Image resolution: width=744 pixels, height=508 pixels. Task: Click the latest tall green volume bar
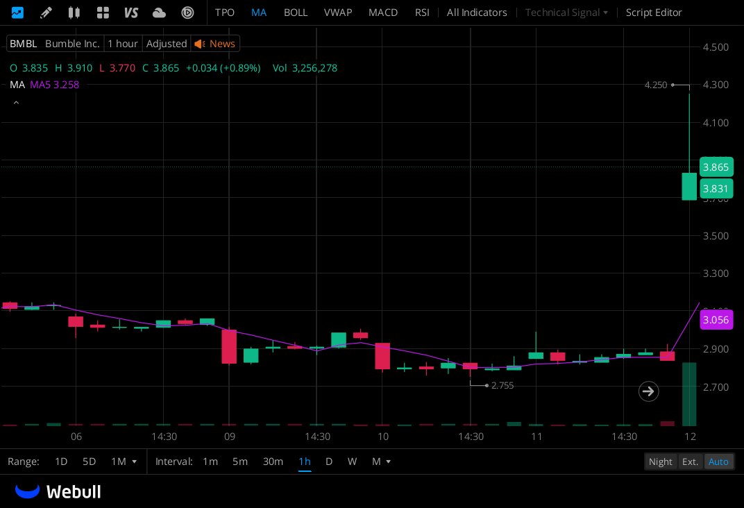[x=689, y=394]
